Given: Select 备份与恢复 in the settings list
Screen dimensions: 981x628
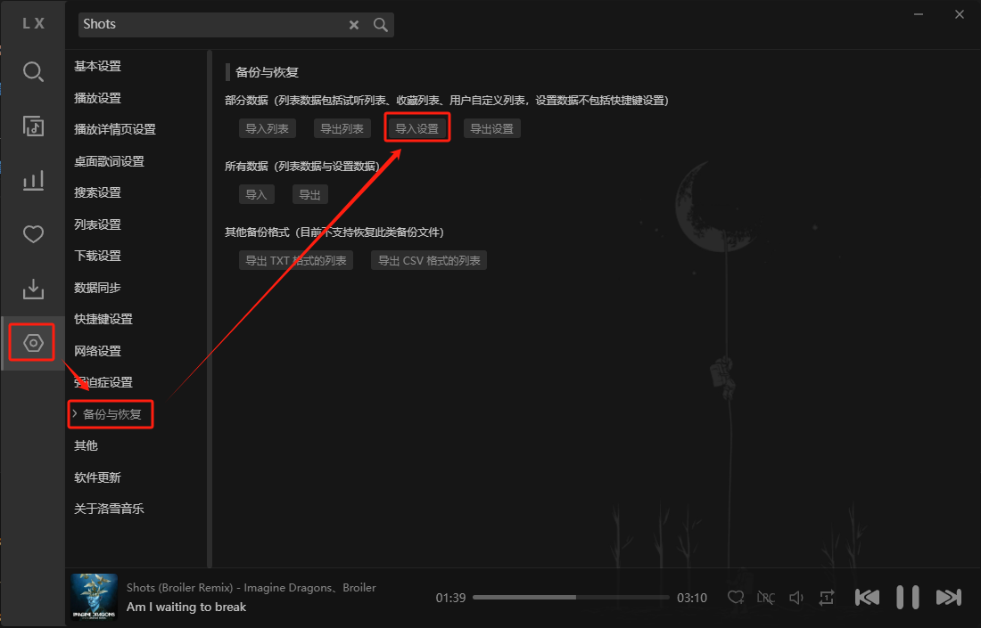Looking at the screenshot, I should [x=111, y=414].
